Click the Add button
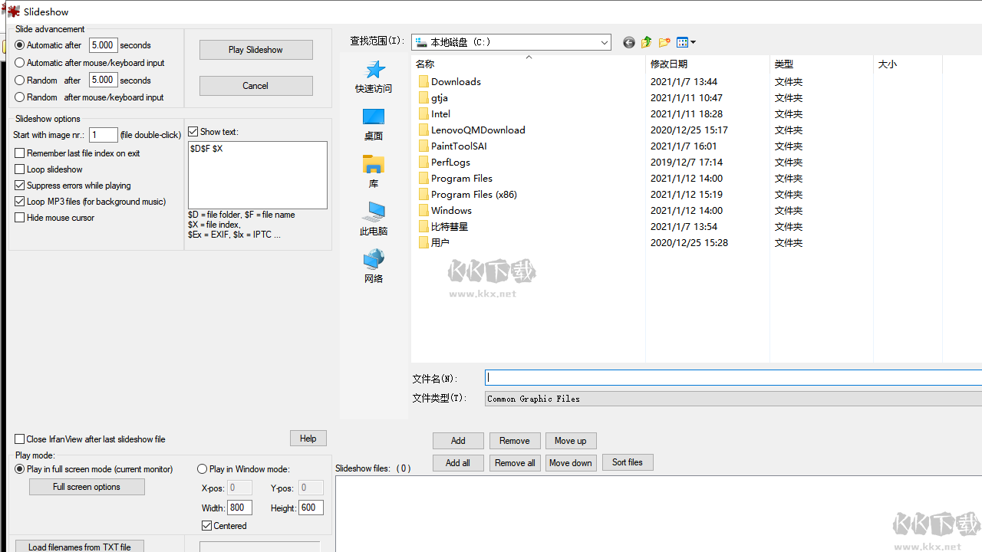Image resolution: width=982 pixels, height=552 pixels. [x=458, y=441]
